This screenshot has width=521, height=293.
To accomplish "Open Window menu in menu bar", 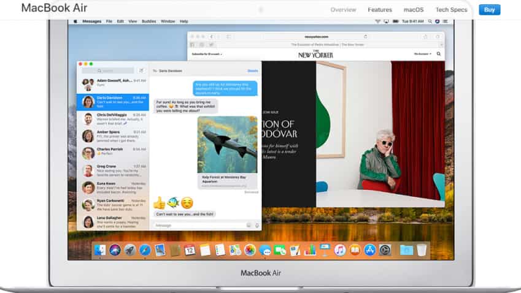I will coord(168,21).
